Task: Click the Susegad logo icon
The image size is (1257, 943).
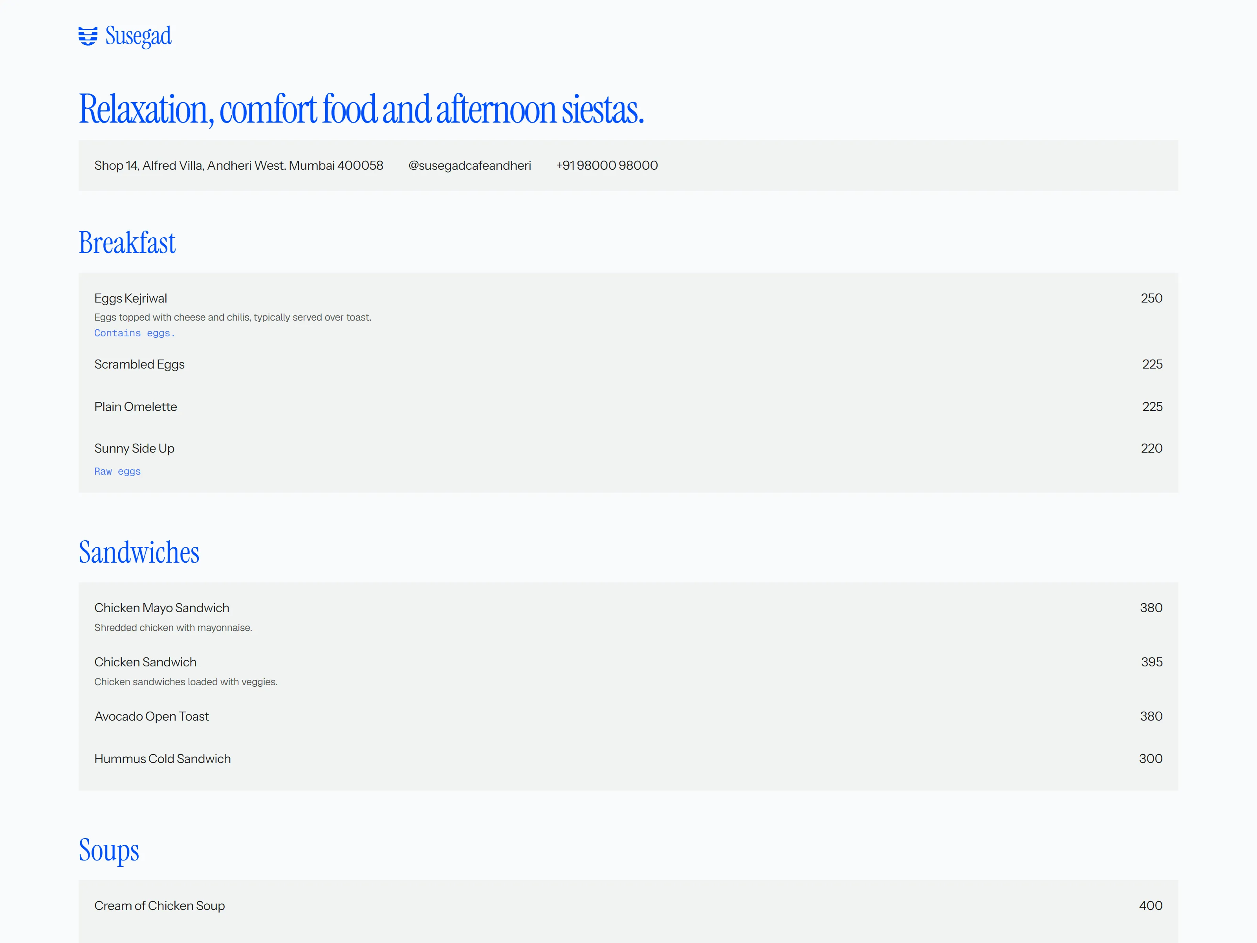Action: (88, 36)
